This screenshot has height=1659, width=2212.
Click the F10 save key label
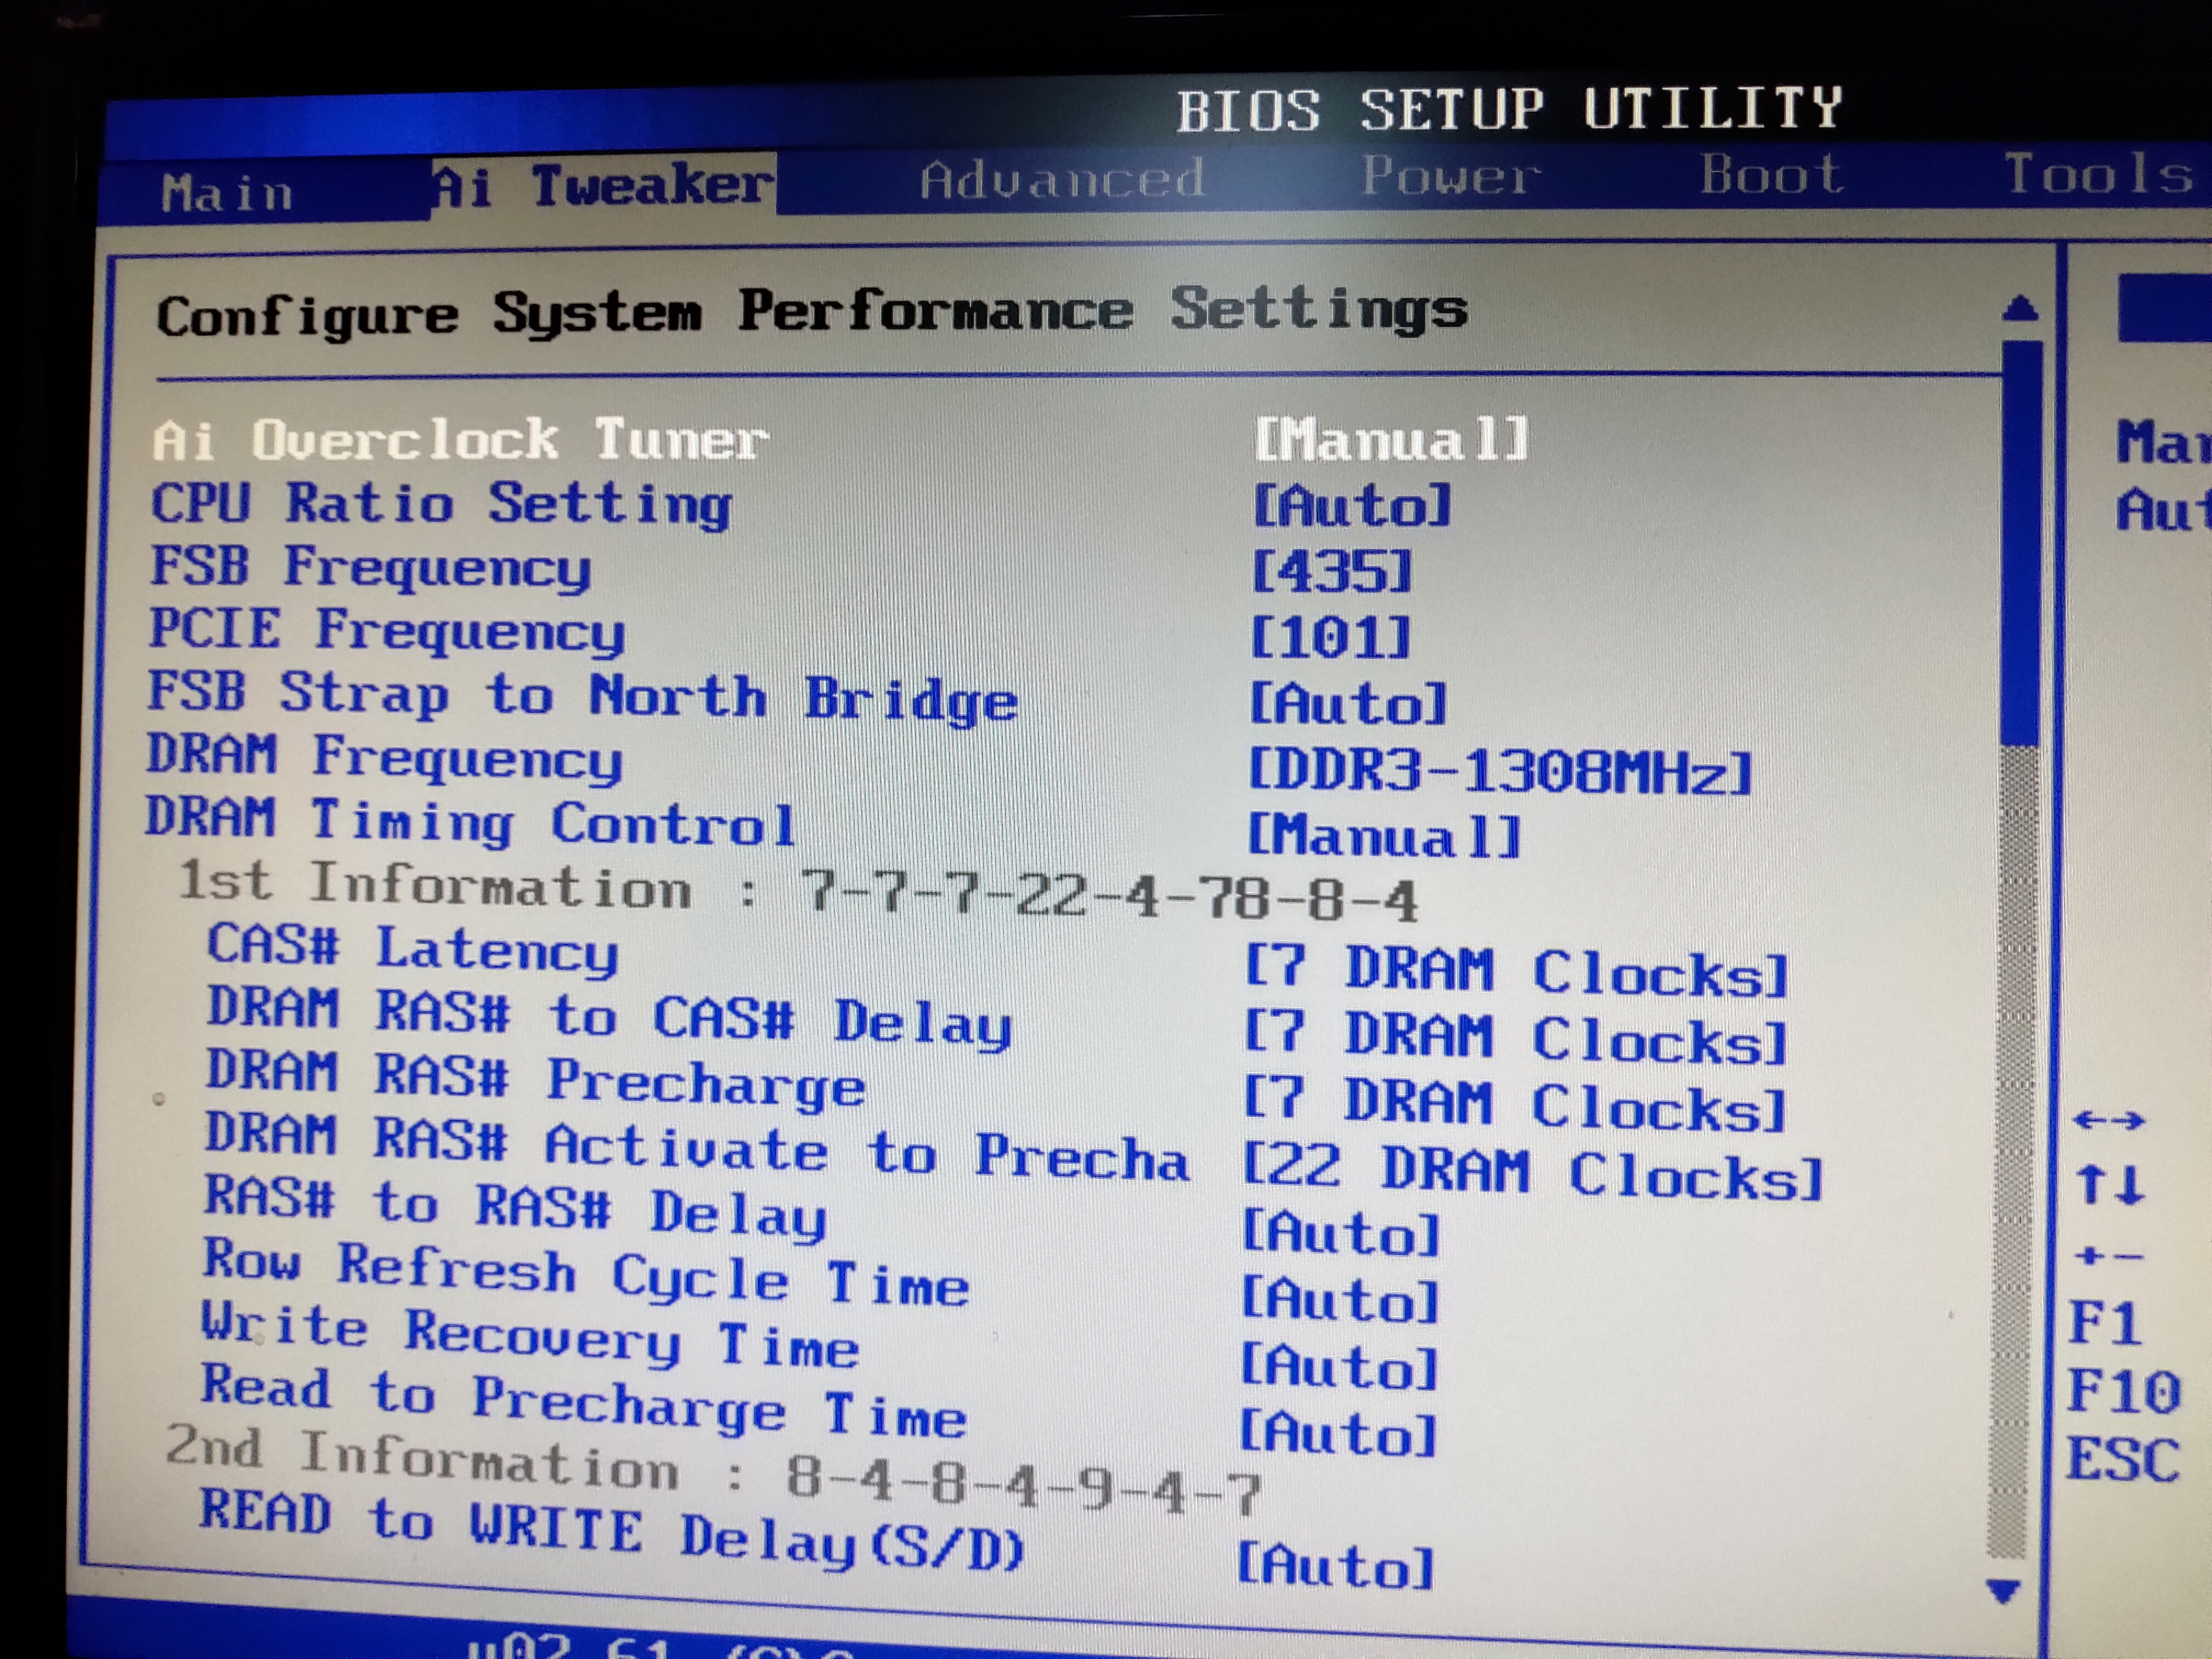pyautogui.click(x=2122, y=1391)
